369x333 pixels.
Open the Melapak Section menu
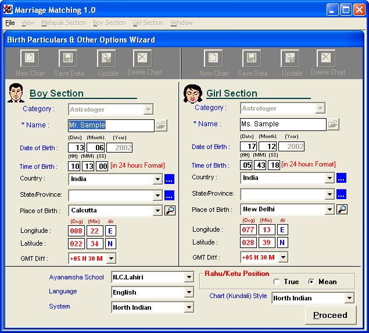click(x=63, y=23)
